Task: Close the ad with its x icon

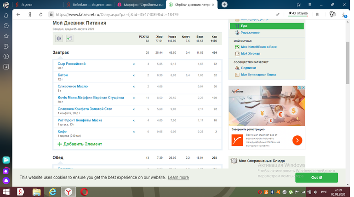Action: (x=303, y=87)
